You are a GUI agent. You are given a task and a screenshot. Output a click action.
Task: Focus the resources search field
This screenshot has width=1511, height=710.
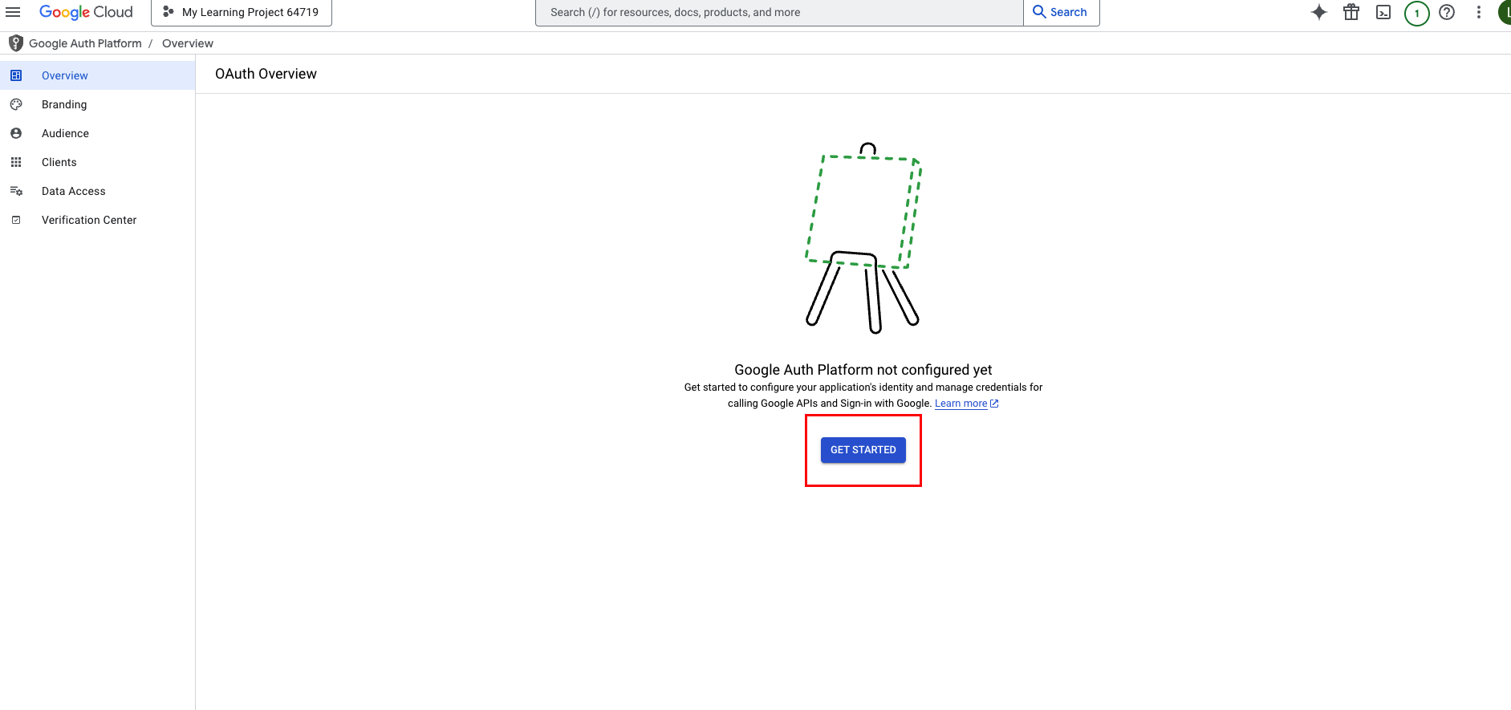pyautogui.click(x=779, y=12)
